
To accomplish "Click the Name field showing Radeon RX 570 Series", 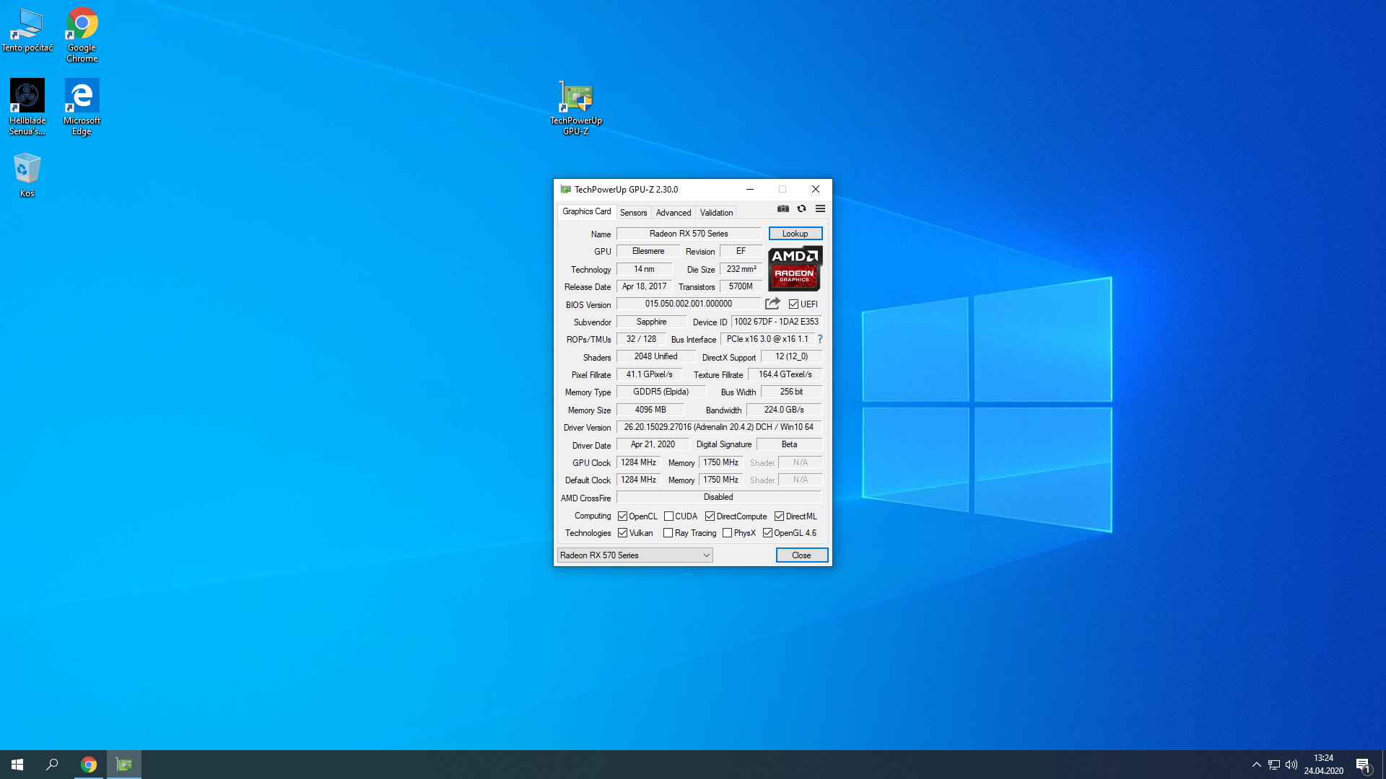I will pyautogui.click(x=689, y=234).
